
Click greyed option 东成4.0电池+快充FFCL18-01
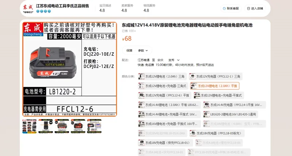(161, 152)
